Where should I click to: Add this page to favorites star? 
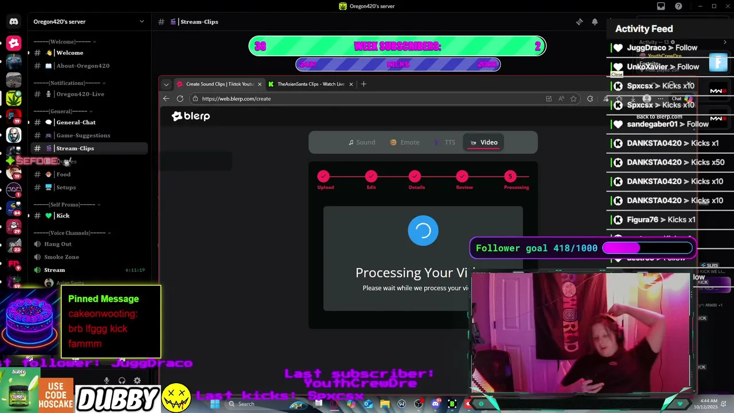[573, 99]
